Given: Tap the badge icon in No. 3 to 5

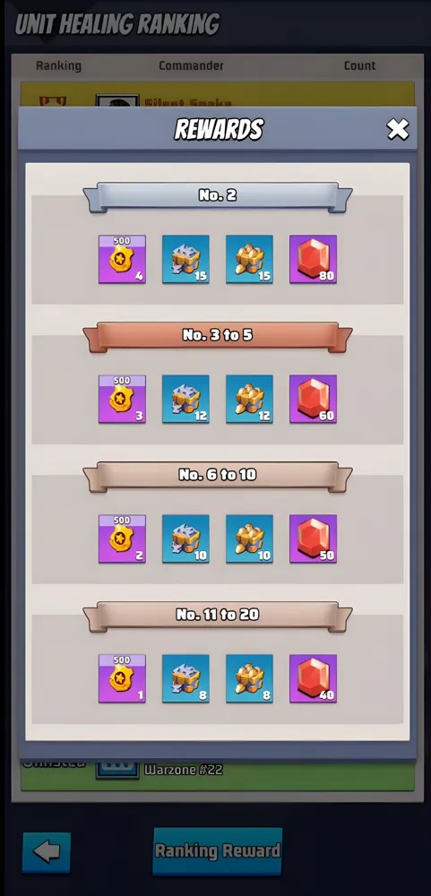Looking at the screenshot, I should coord(123,399).
